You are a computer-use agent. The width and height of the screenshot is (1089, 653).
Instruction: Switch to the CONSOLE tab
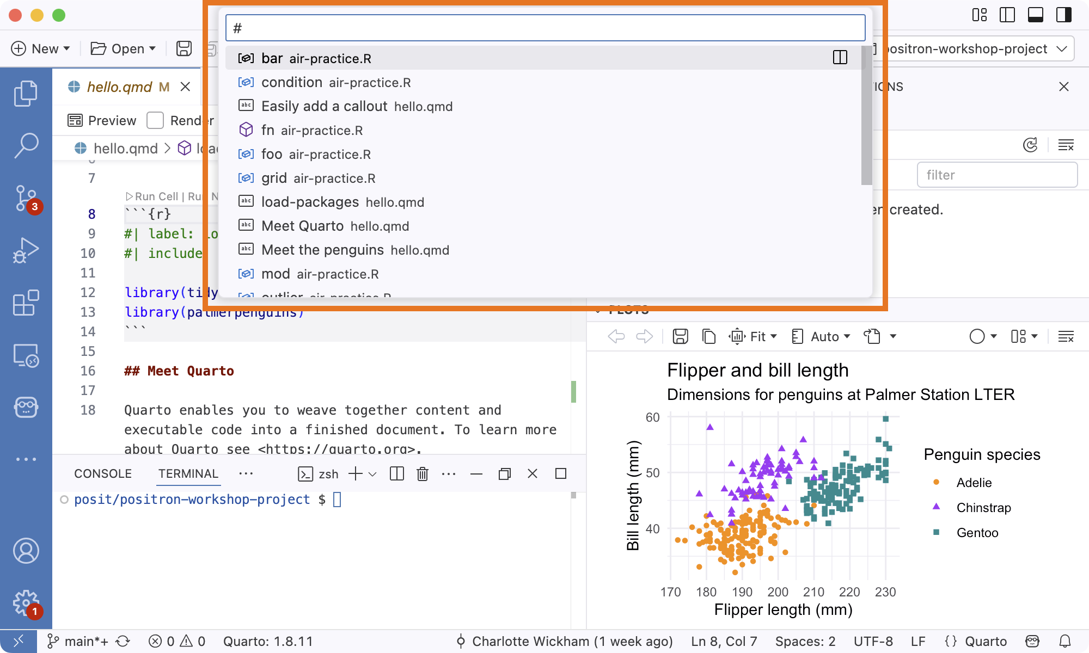[103, 473]
